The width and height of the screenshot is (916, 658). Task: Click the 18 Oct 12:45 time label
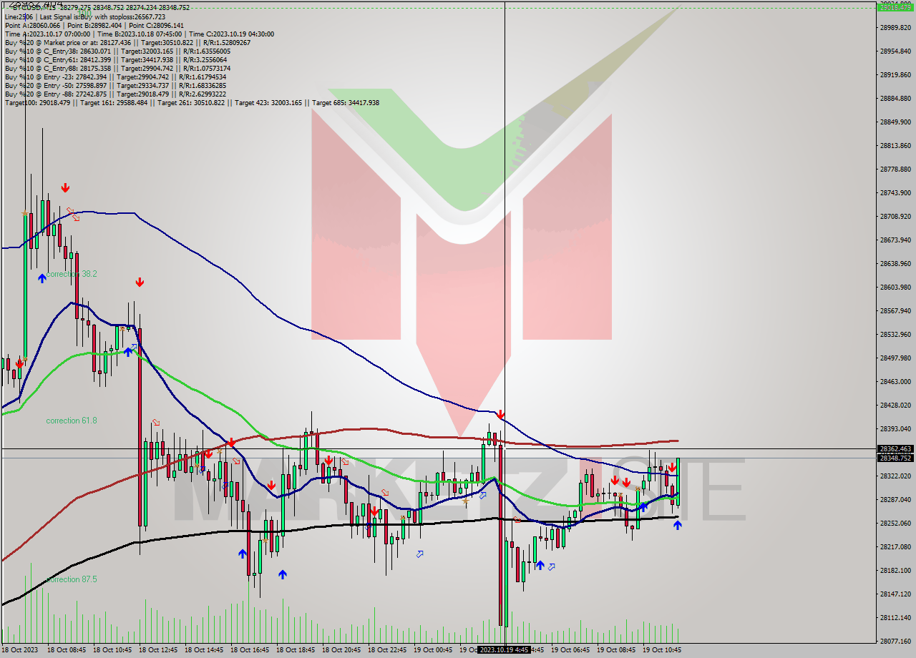157,650
